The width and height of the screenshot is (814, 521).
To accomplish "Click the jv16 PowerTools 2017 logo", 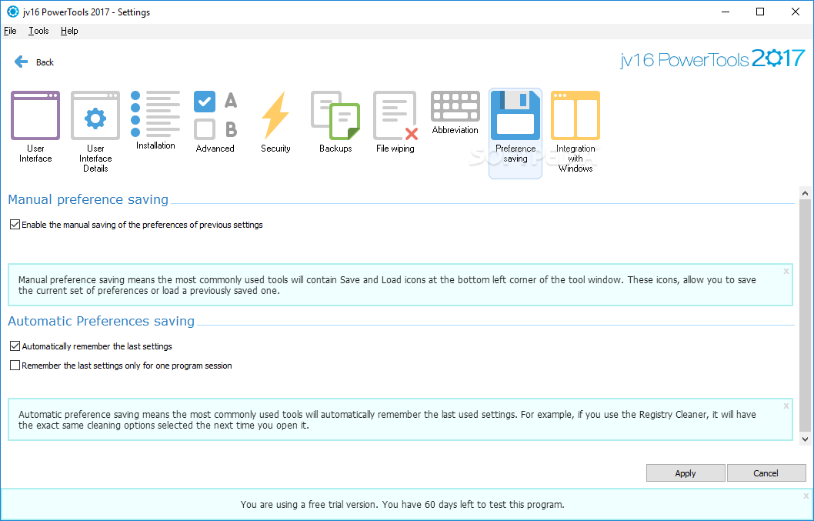I will point(712,58).
